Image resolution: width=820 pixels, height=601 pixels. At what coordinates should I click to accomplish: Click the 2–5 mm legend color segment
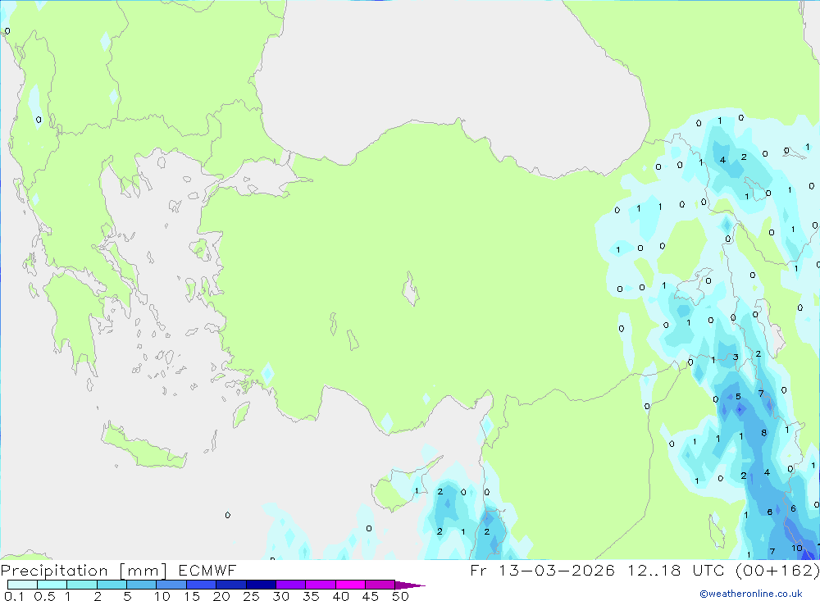click(x=112, y=585)
